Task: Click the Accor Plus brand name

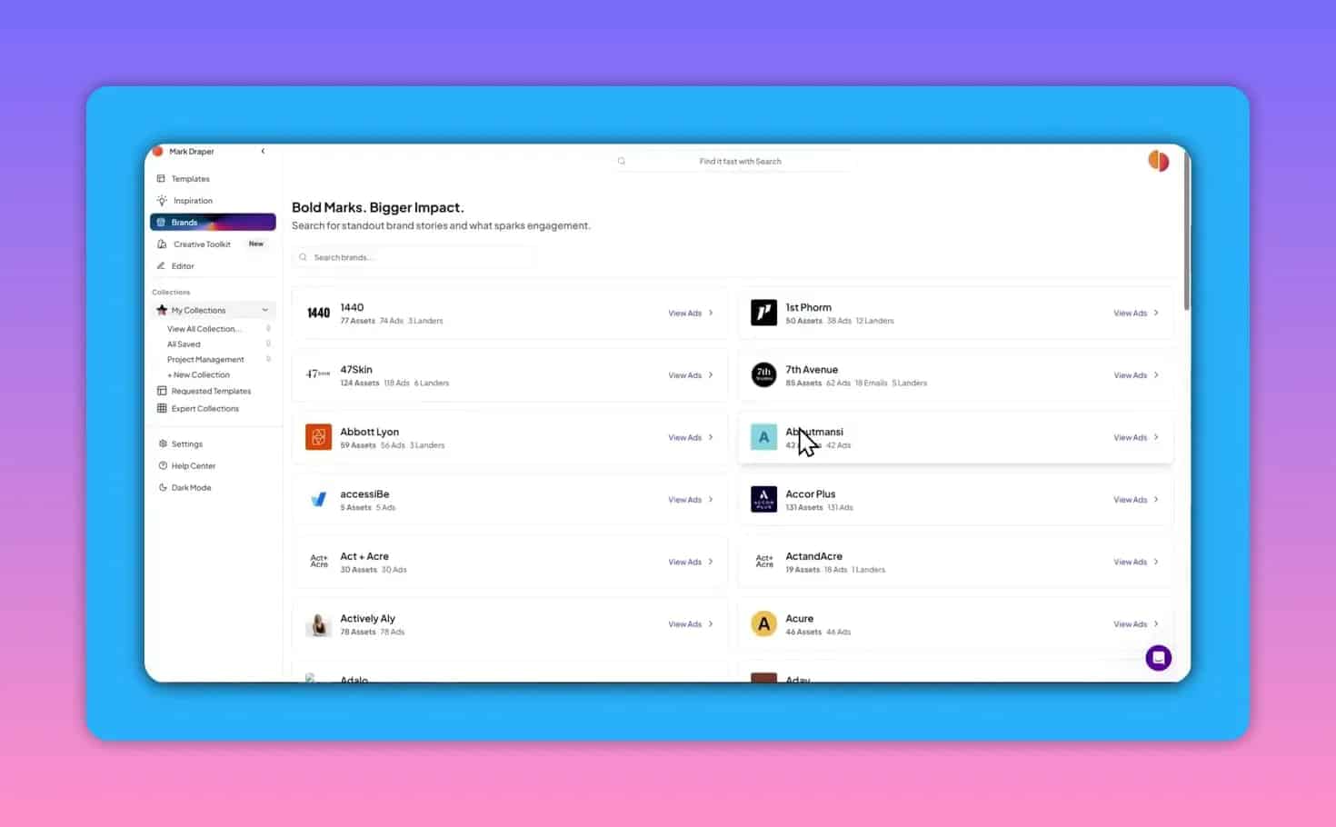Action: 810,494
